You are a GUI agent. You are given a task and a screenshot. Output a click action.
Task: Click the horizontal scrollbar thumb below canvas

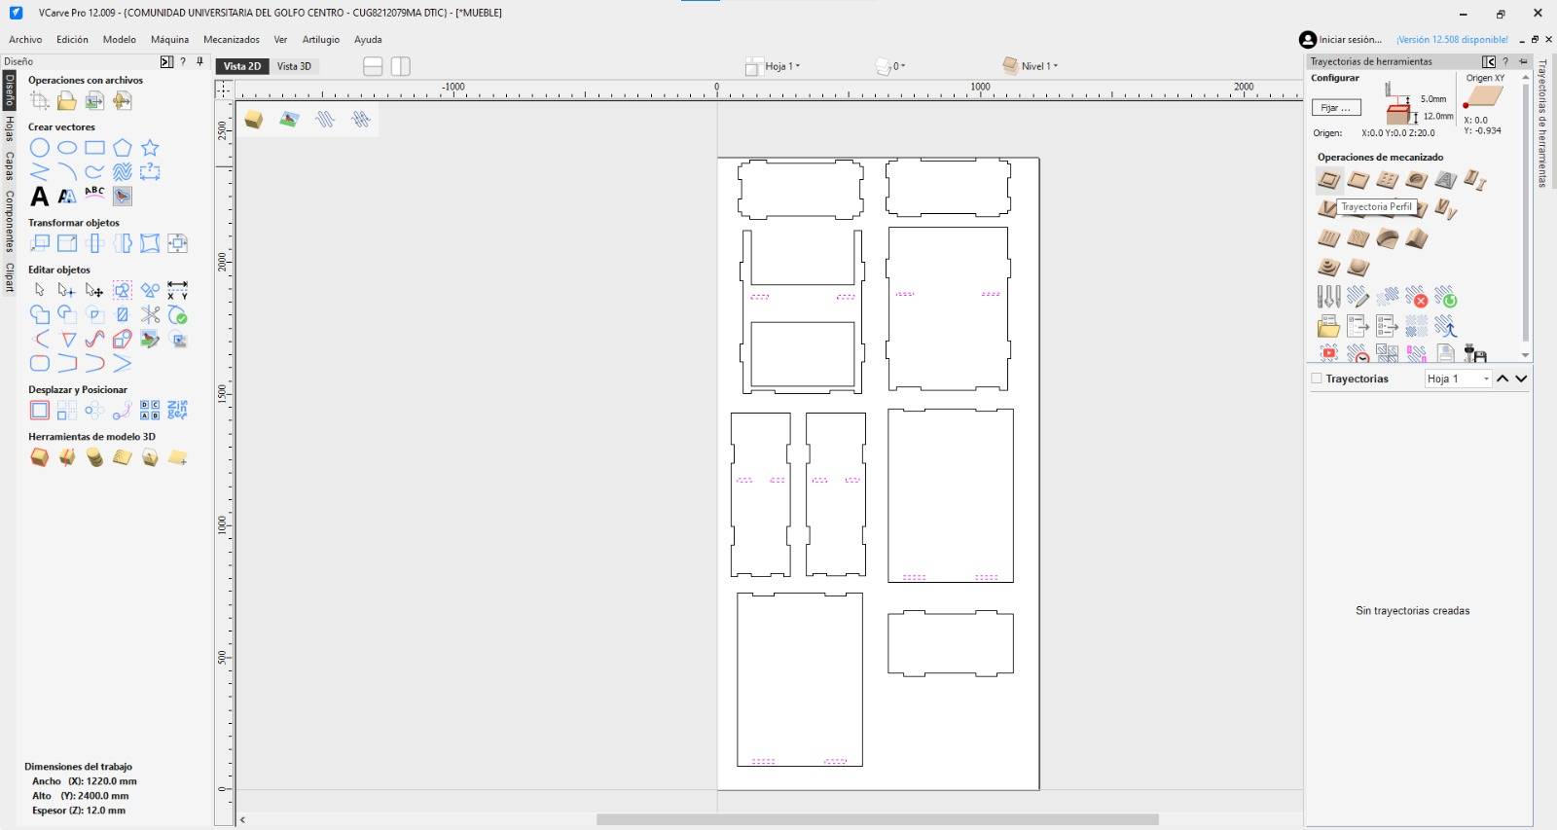pyautogui.click(x=877, y=820)
